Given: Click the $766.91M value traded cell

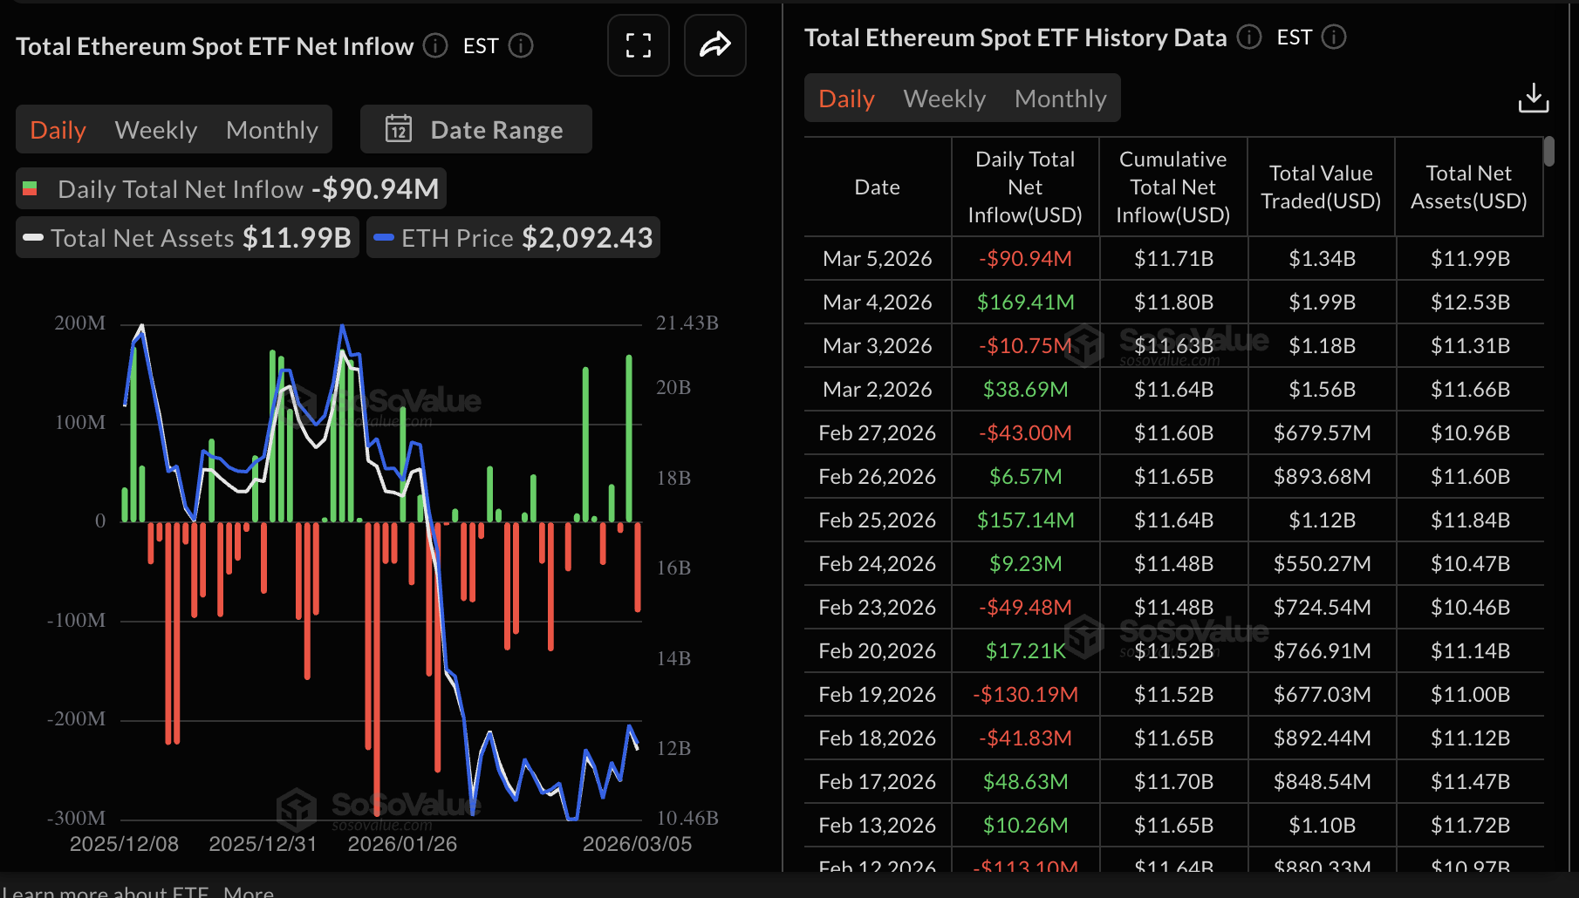Looking at the screenshot, I should [x=1322, y=651].
